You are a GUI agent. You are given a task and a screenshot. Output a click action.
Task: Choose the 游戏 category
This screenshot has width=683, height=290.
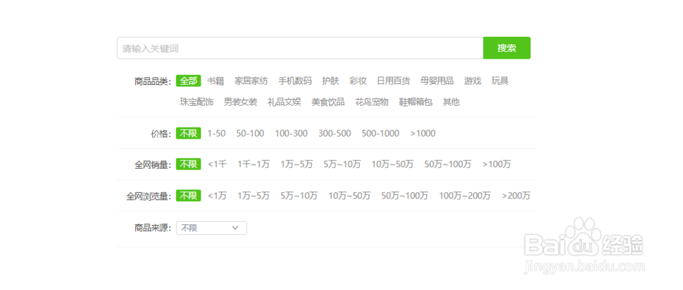coord(473,81)
